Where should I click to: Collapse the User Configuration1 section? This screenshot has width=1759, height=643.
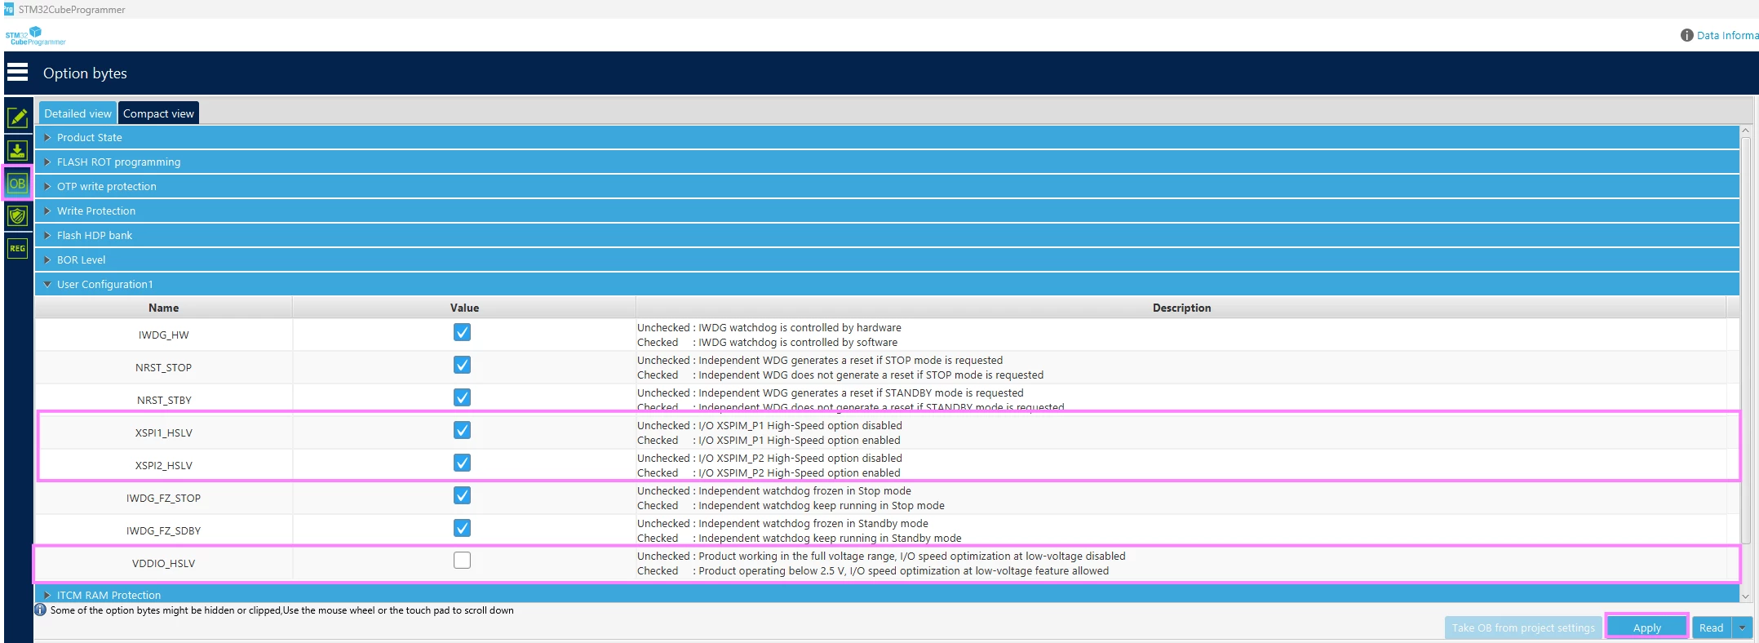[887, 284]
